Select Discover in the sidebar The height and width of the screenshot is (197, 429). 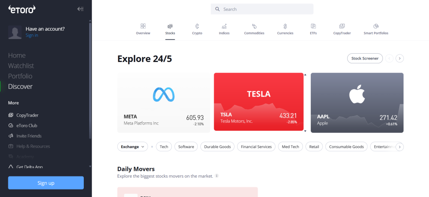(x=20, y=86)
